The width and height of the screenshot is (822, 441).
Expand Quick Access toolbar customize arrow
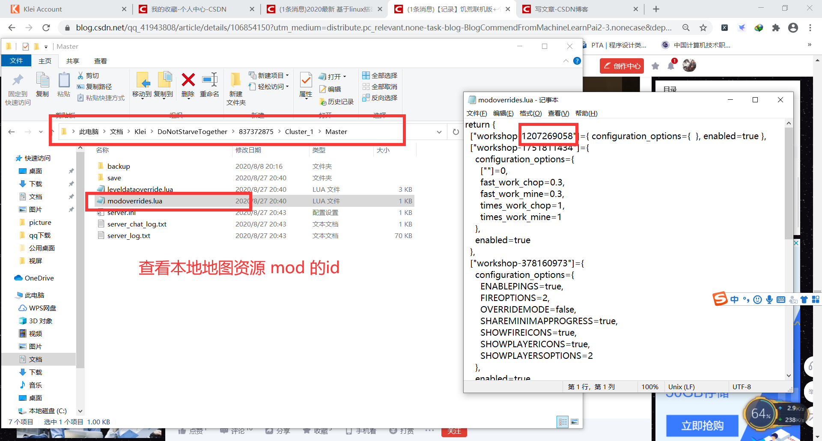coord(46,47)
